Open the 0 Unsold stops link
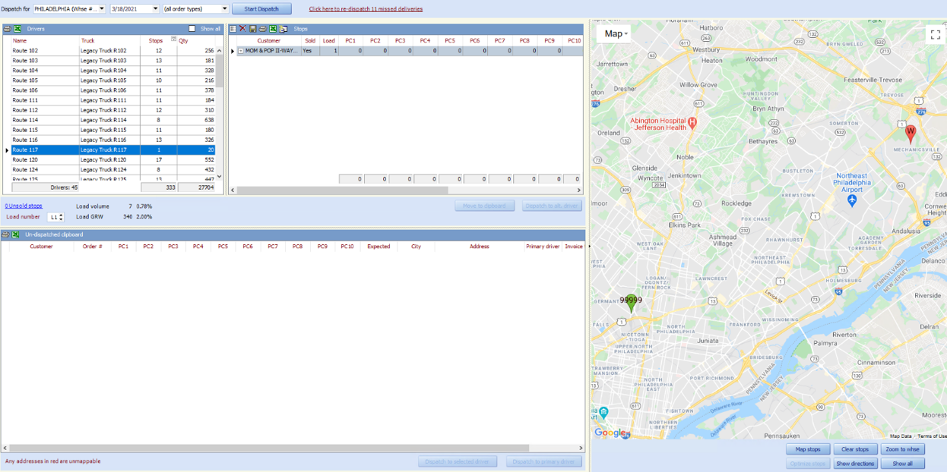Image resolution: width=947 pixels, height=472 pixels. tap(24, 206)
